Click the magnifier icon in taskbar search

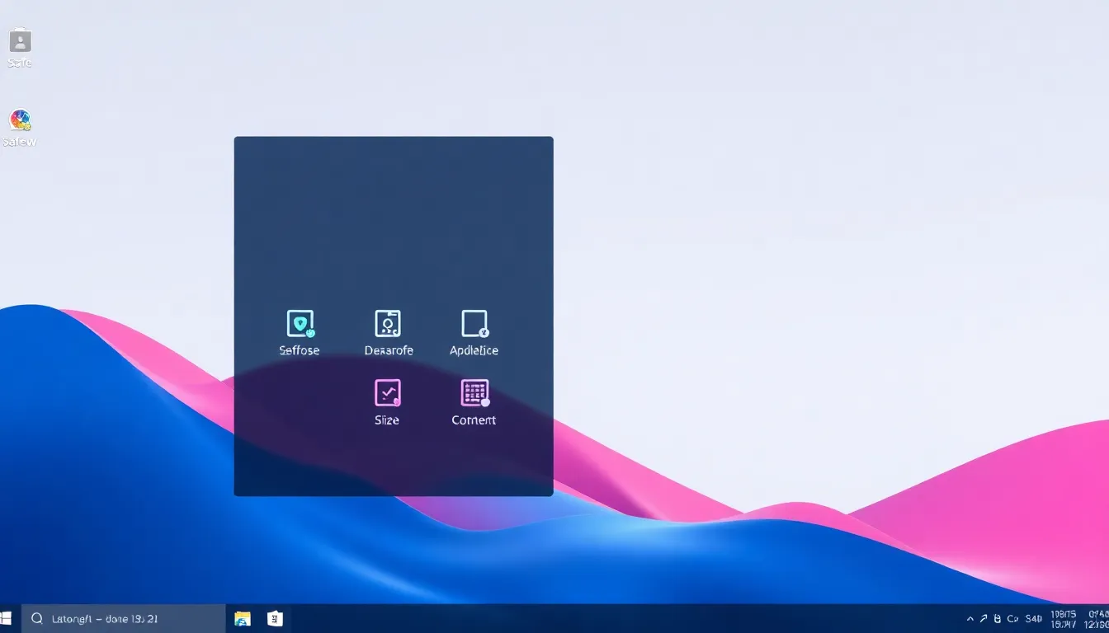pyautogui.click(x=37, y=618)
